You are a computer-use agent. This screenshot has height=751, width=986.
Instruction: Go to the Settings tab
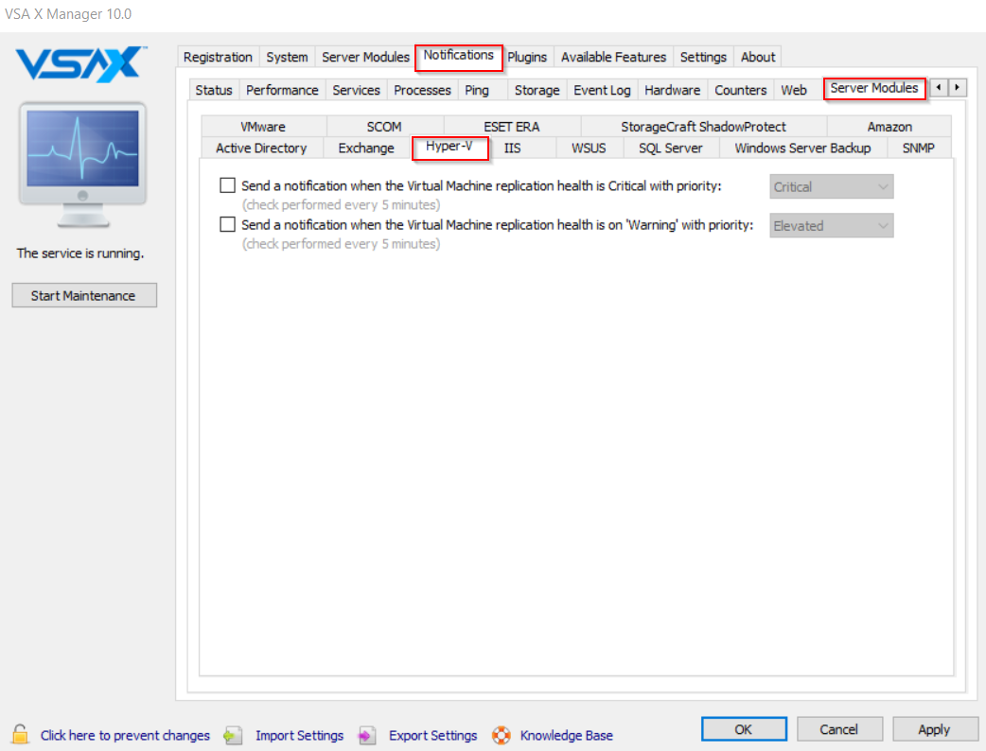click(703, 57)
